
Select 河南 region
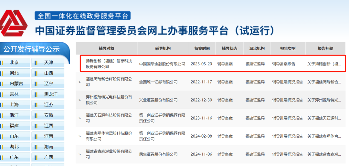click(x=48, y=136)
